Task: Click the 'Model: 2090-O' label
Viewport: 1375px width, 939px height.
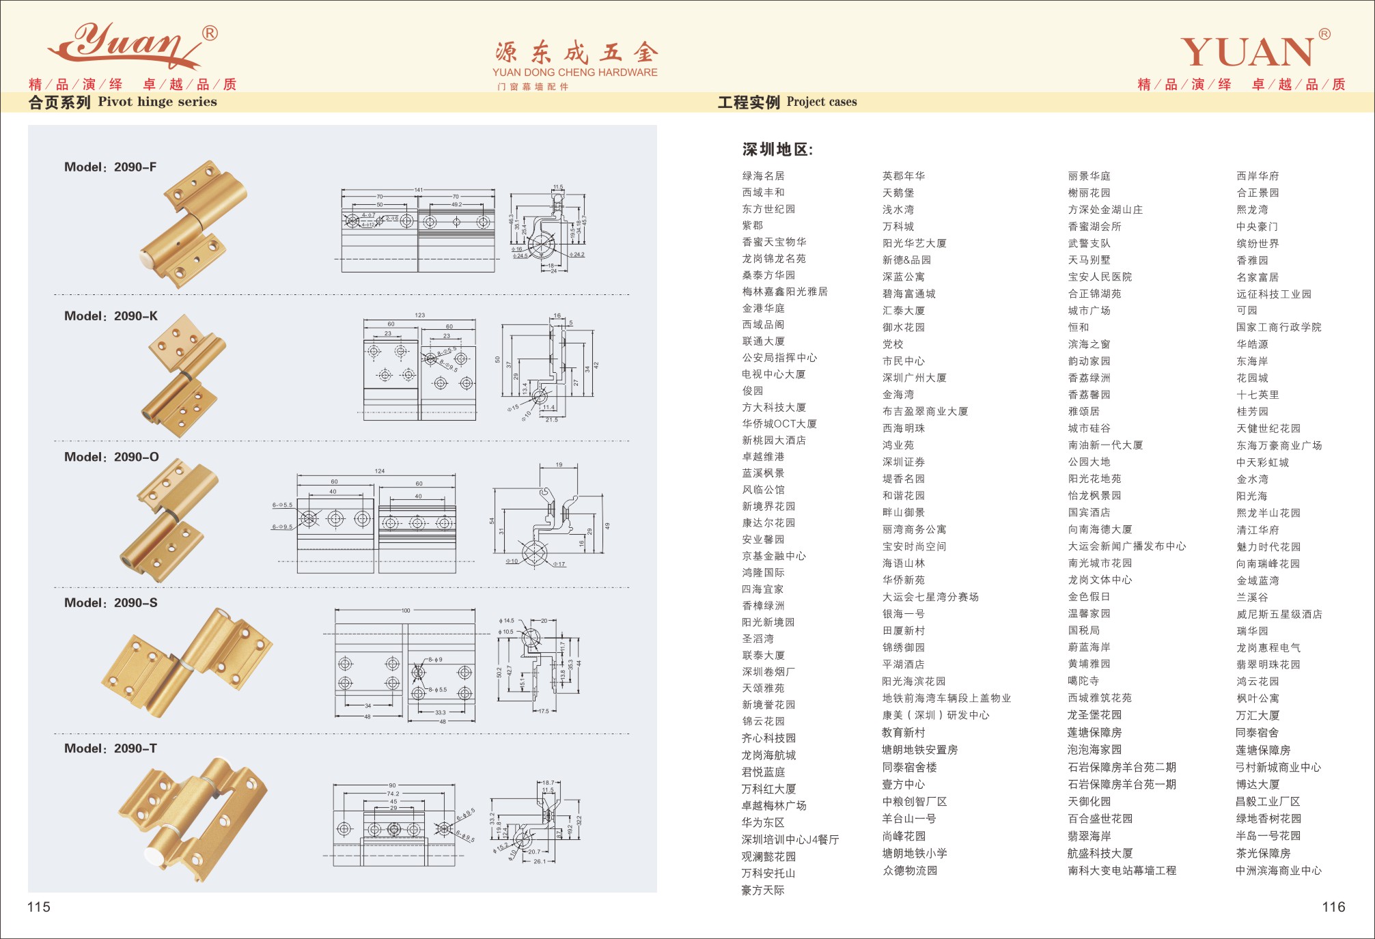Action: (x=111, y=457)
